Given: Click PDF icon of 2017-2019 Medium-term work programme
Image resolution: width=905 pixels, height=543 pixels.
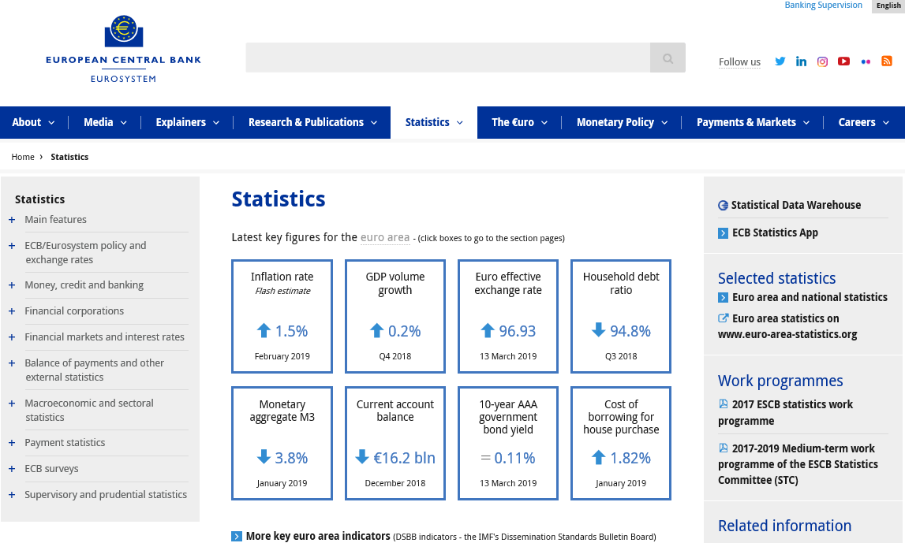Looking at the screenshot, I should point(723,448).
